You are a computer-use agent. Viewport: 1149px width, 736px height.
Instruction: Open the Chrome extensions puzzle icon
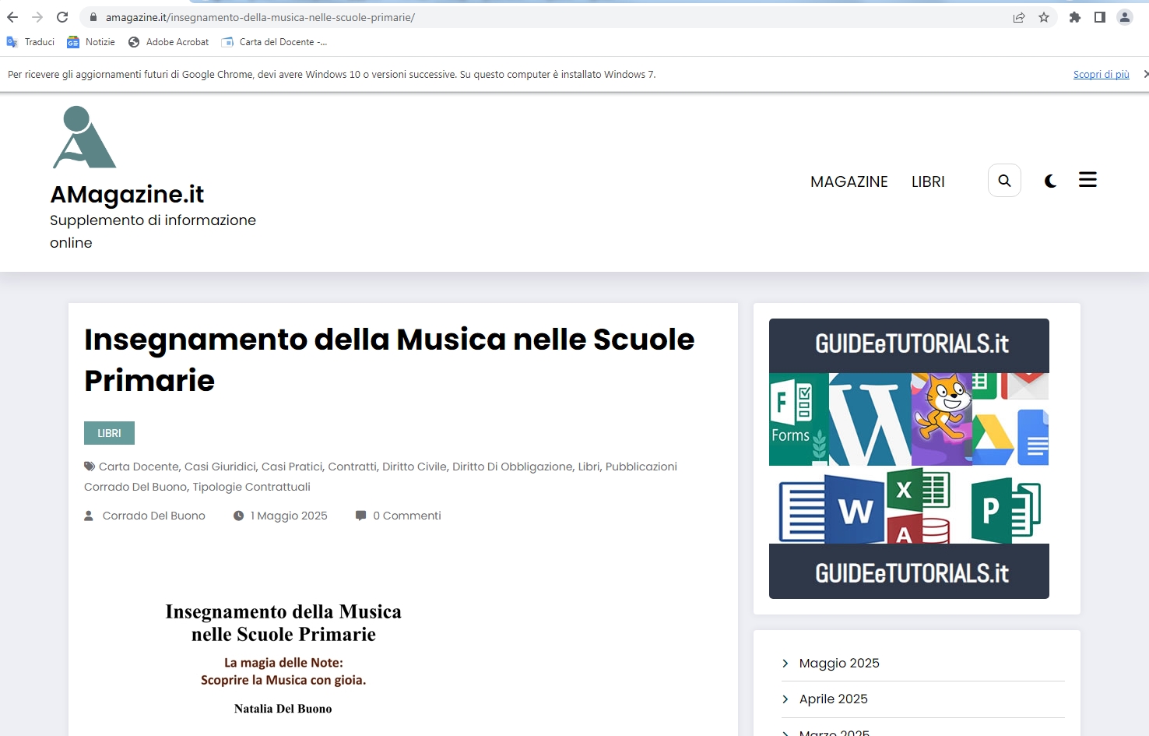[1075, 17]
